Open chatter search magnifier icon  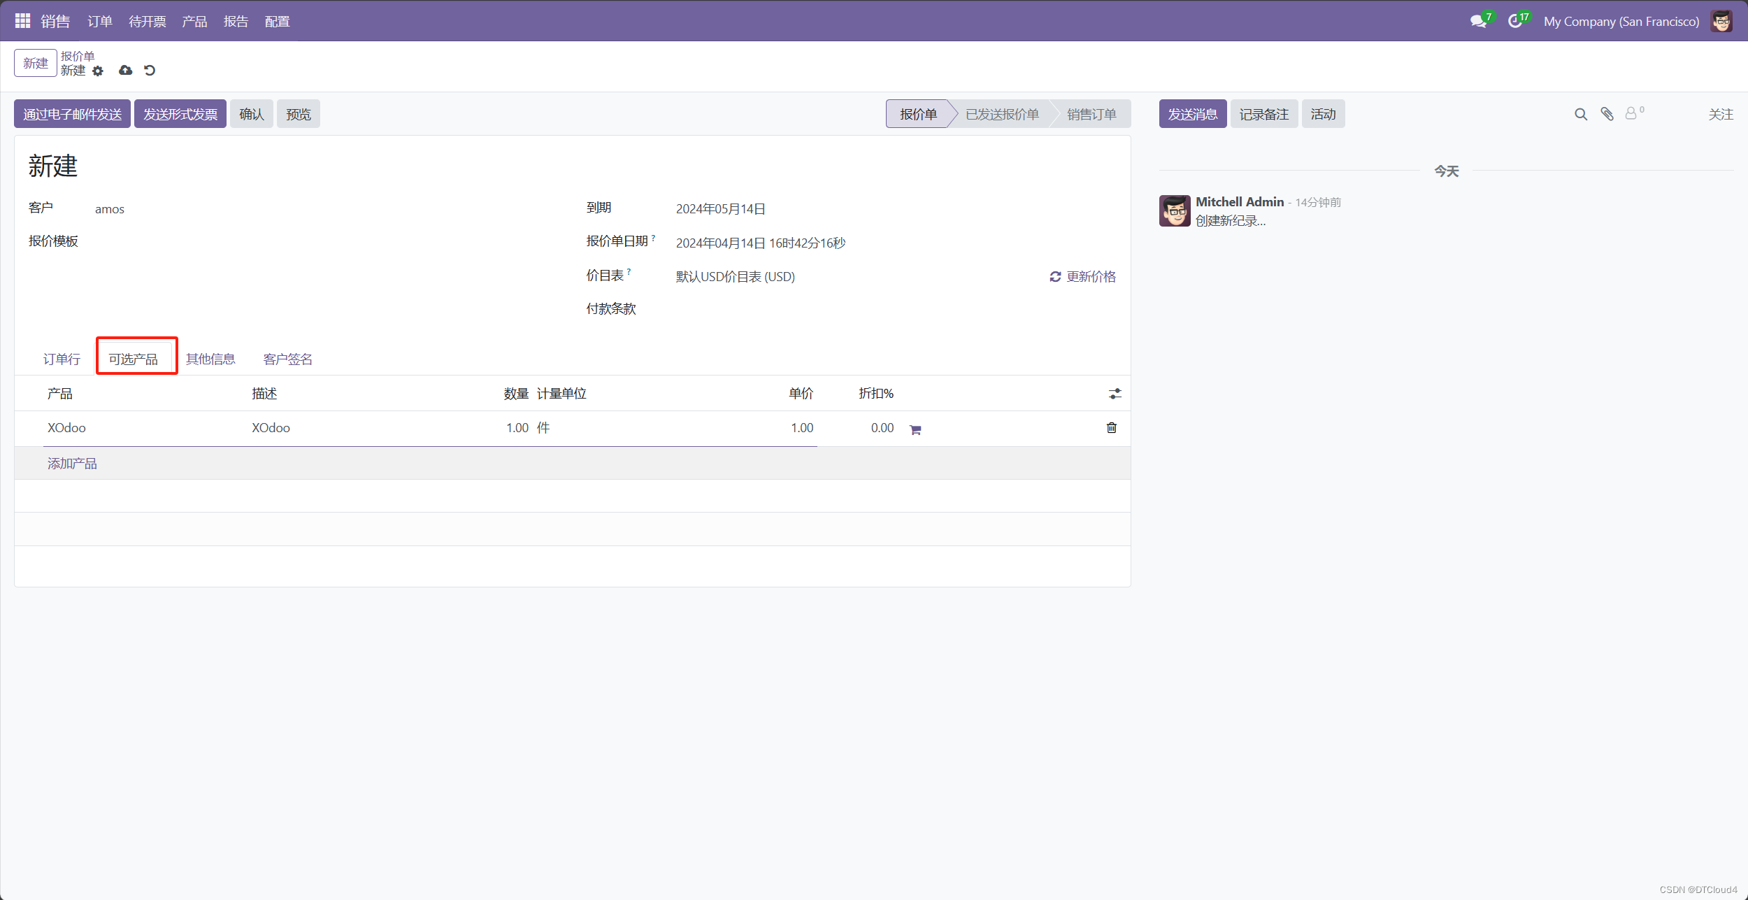pyautogui.click(x=1580, y=114)
